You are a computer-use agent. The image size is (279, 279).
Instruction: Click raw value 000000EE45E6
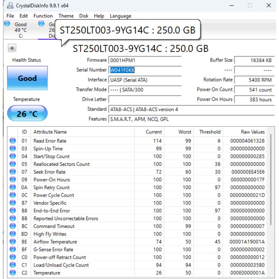point(248,172)
